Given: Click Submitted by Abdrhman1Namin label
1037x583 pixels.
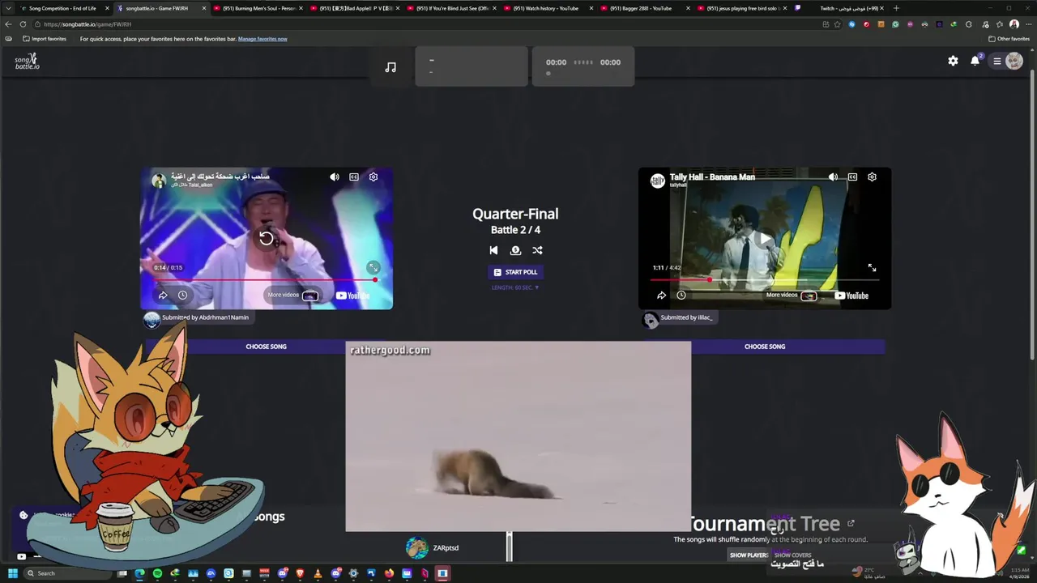Looking at the screenshot, I should coord(205,317).
